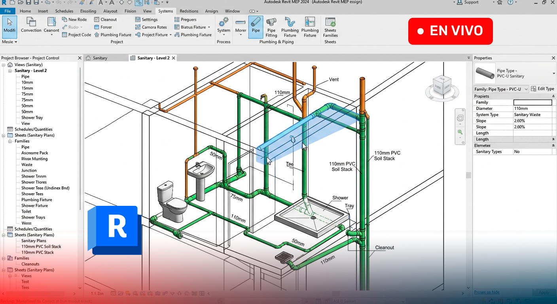557x304 pixels.
Task: Click the zoom magnifier on navigation bar
Action: click(460, 132)
